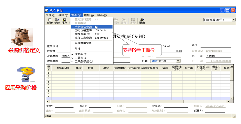Select 采购价格查询 menu entry
The width and height of the screenshot is (241, 124).
83,27
